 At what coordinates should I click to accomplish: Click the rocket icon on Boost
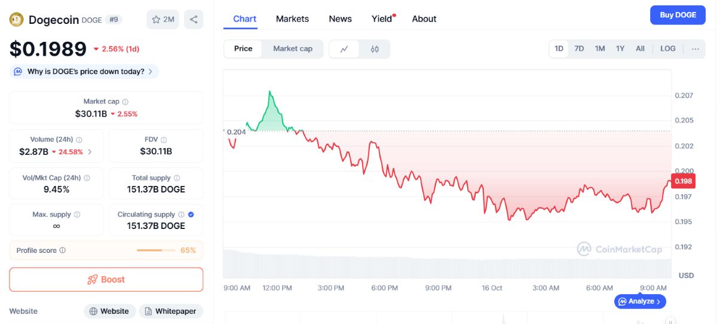(92, 280)
